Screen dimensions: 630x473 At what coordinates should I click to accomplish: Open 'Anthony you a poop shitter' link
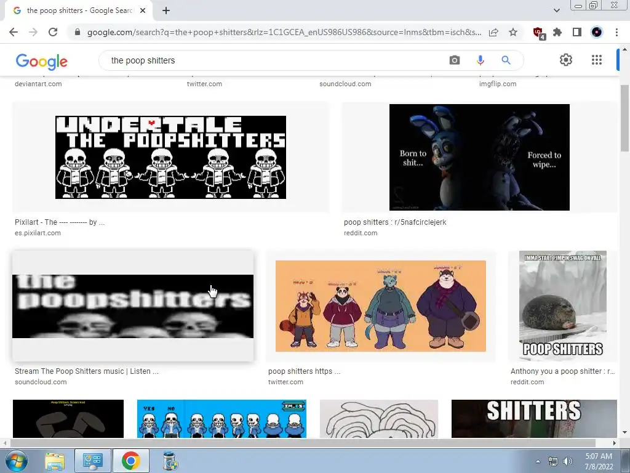pos(562,371)
